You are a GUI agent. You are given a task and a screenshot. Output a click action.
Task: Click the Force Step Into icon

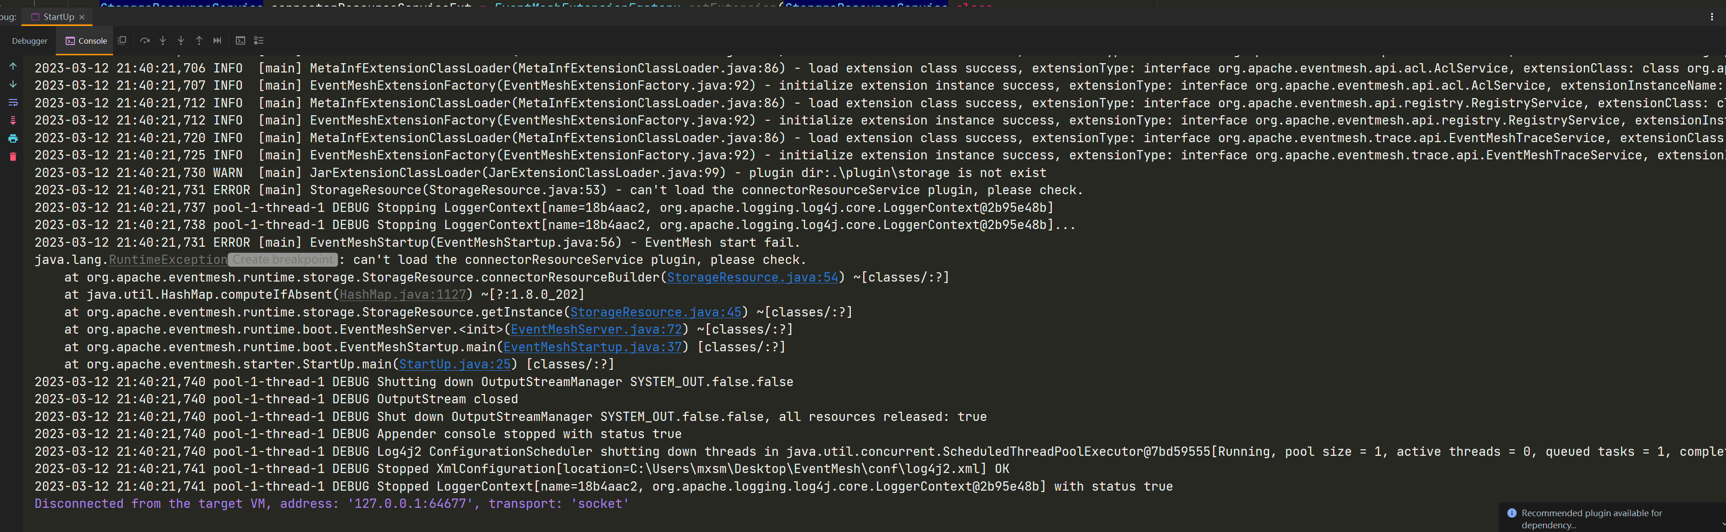coord(181,41)
